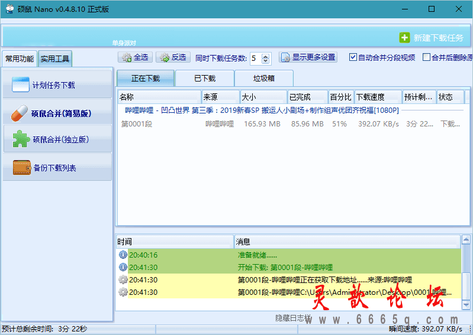Select the 第0001段 download row
This screenshot has height=335, width=473.
(291, 123)
